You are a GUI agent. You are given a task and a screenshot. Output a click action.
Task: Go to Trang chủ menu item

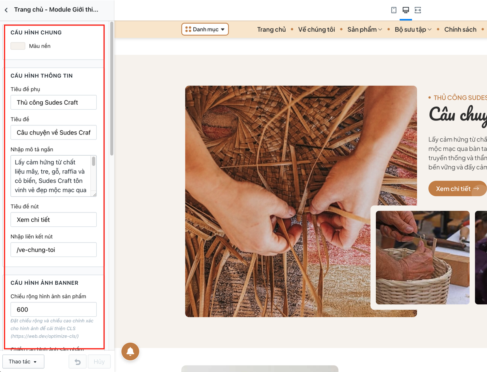271,29
